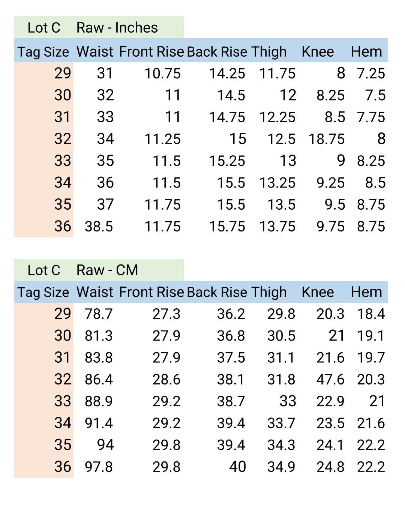Select the Back Rise header in the CM table
The width and height of the screenshot is (405, 506).
(x=217, y=292)
